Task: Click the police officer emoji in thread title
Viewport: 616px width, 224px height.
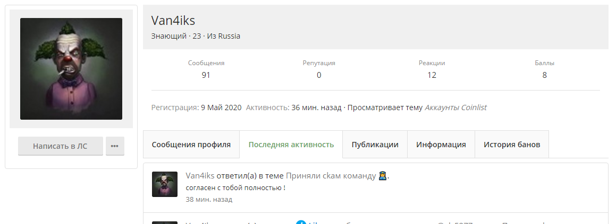Action: [383, 176]
